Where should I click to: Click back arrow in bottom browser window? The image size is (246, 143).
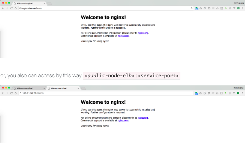pos(3,93)
